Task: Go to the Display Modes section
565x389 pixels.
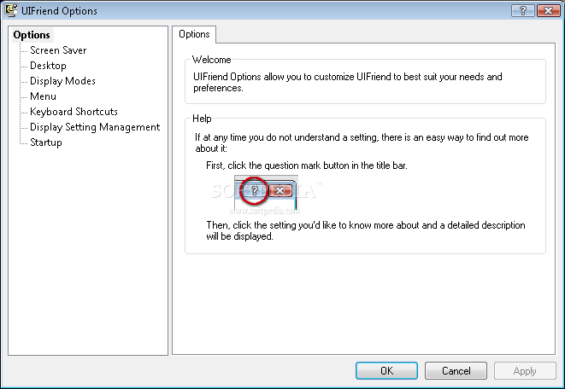Action: pos(62,81)
